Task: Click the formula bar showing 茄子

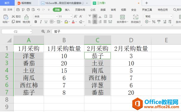Action: (116, 32)
